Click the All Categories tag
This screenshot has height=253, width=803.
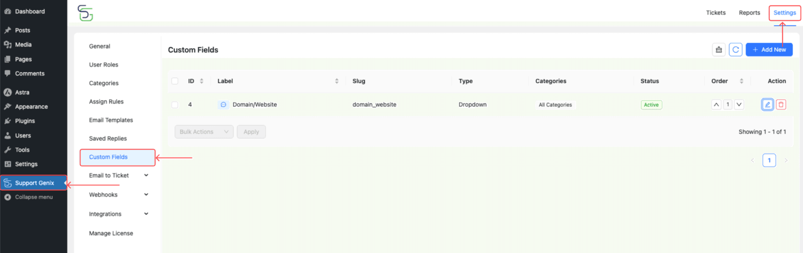(555, 105)
